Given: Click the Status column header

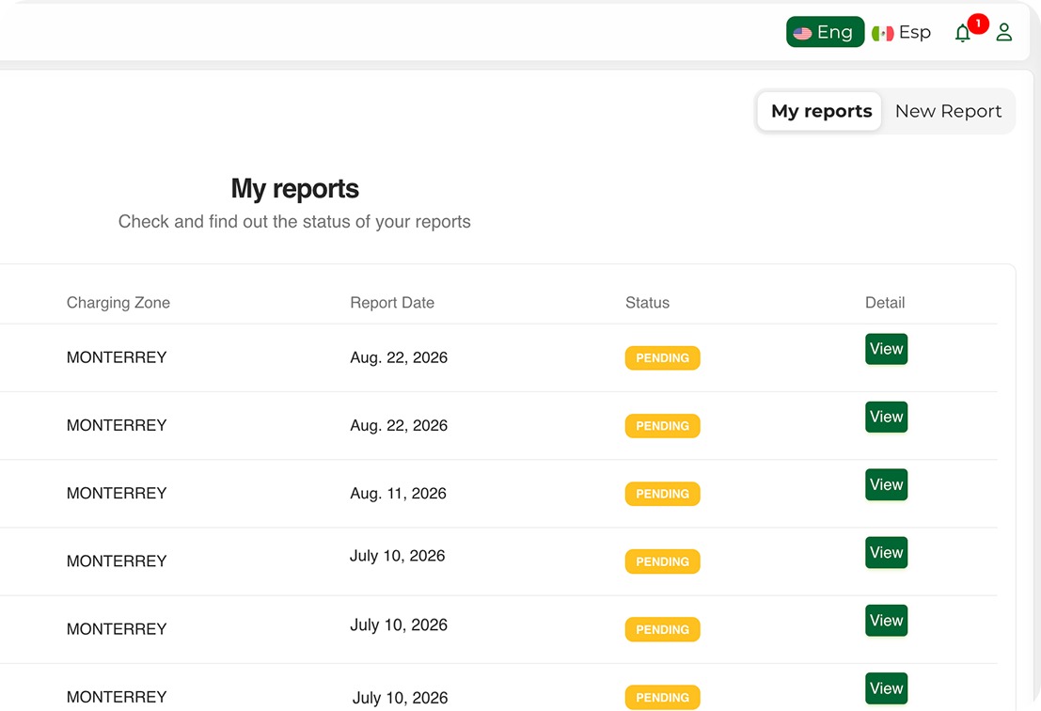Looking at the screenshot, I should click(647, 302).
